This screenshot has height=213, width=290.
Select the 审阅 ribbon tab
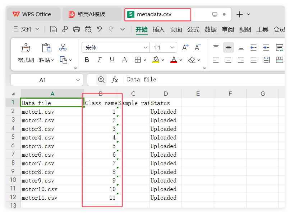coord(228,29)
